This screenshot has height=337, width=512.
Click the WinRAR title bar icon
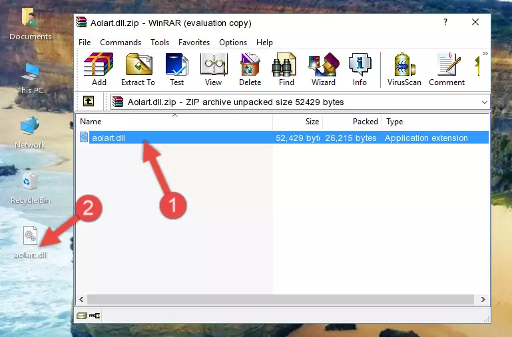(x=81, y=23)
